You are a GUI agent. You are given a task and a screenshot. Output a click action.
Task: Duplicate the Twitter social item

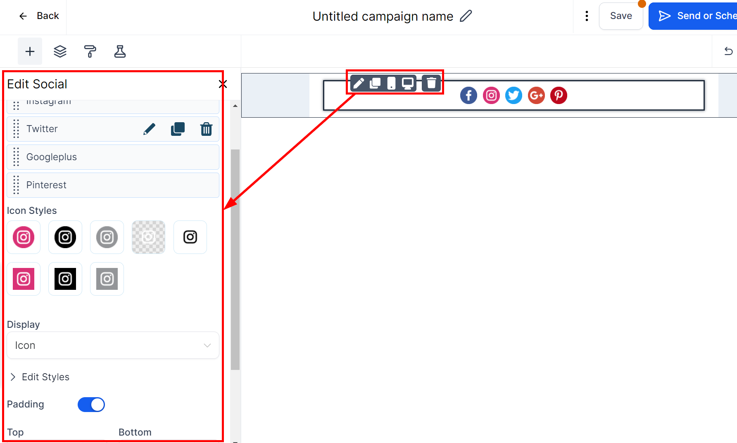[178, 129]
